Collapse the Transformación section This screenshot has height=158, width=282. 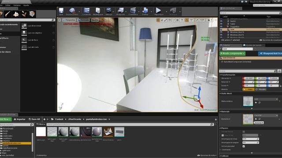pyautogui.click(x=220, y=75)
